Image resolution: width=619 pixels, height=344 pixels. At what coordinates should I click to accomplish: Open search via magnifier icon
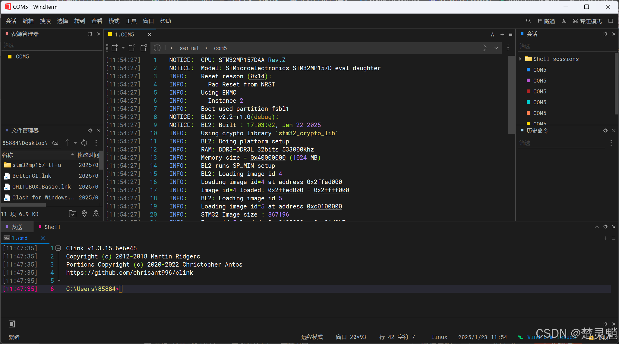pos(528,21)
